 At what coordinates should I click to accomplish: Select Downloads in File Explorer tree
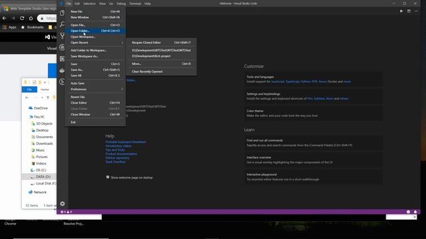coord(42,143)
